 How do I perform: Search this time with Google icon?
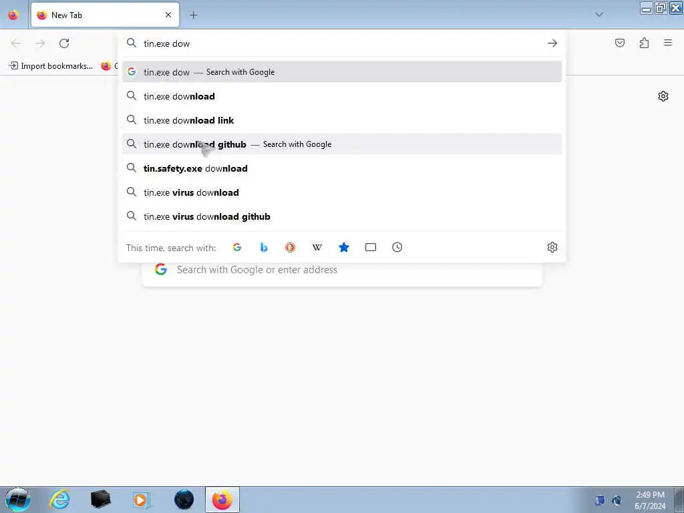click(x=237, y=247)
